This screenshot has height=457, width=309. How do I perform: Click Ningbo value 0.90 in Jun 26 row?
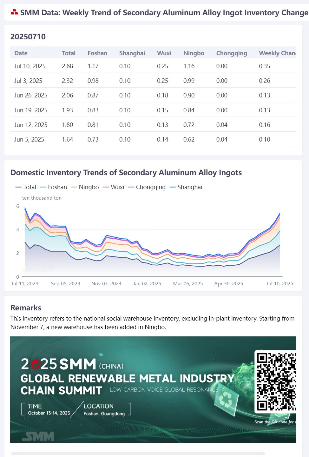pyautogui.click(x=189, y=95)
